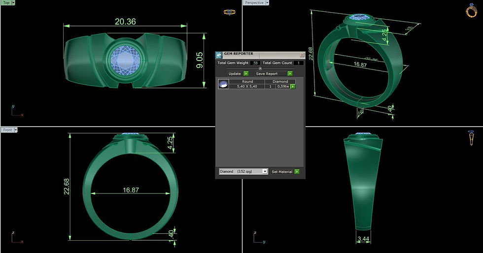This screenshot has height=253, width=483.
Task: Close the Gem Reporter panel
Action: (302, 55)
